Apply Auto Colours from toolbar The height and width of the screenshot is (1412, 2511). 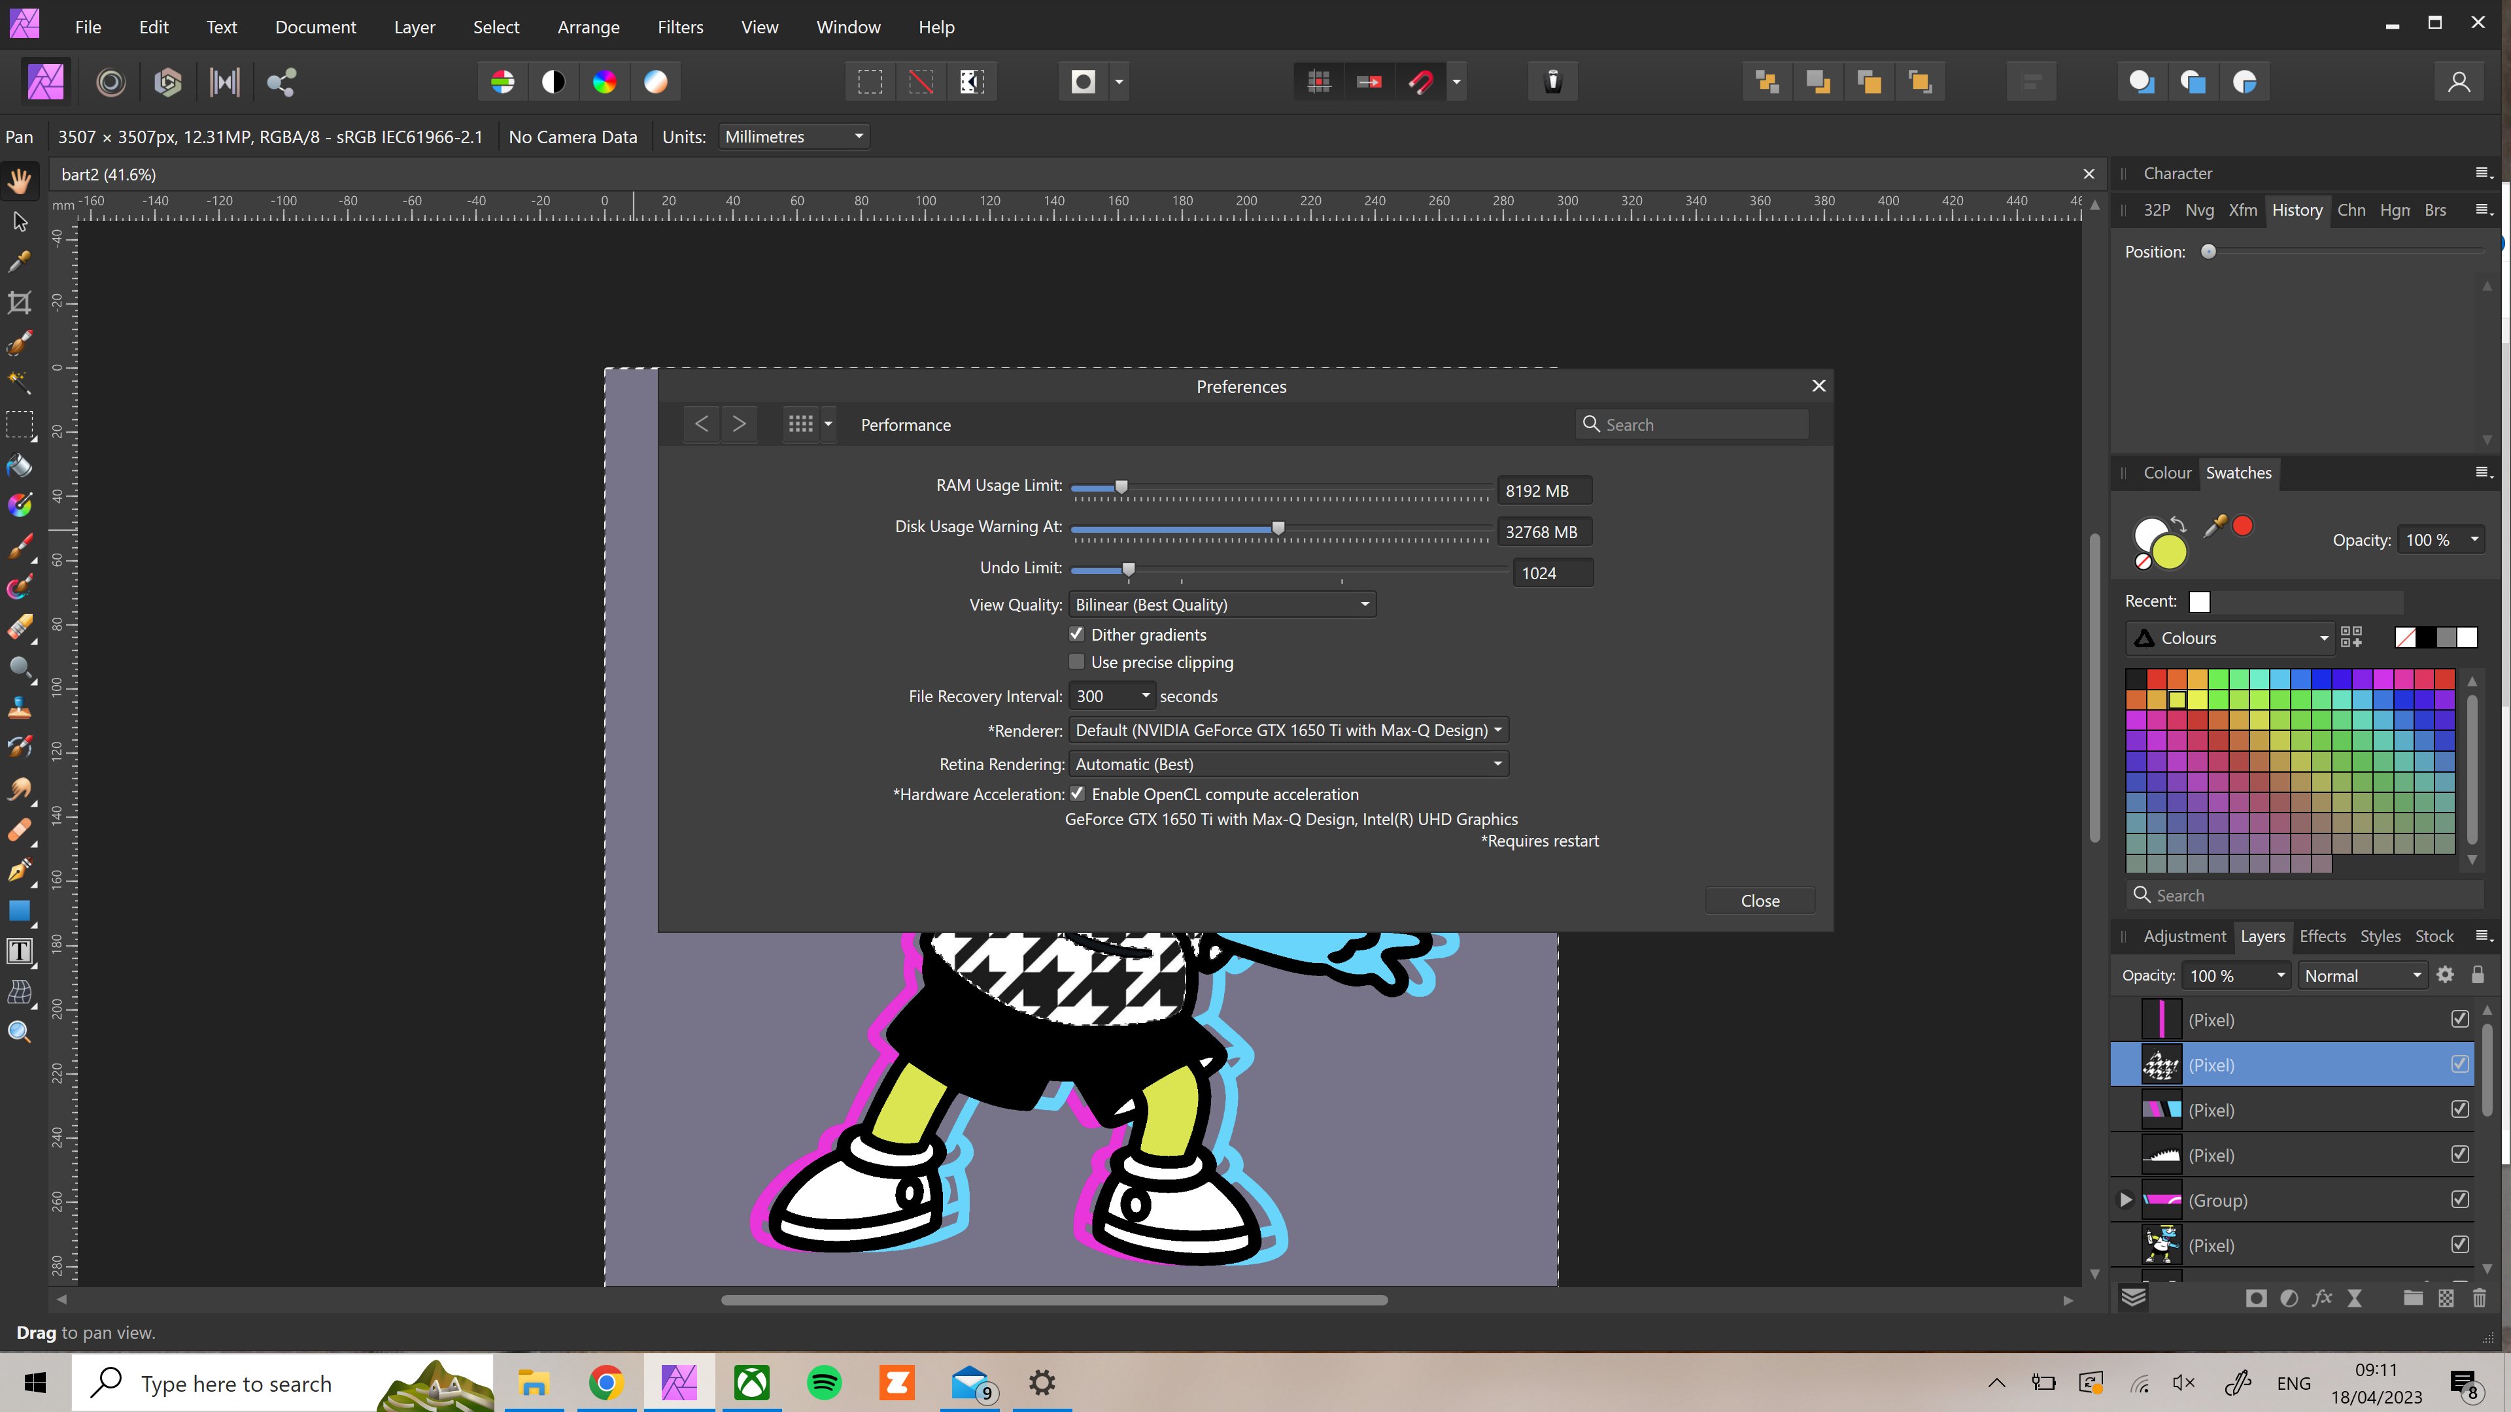pos(604,82)
